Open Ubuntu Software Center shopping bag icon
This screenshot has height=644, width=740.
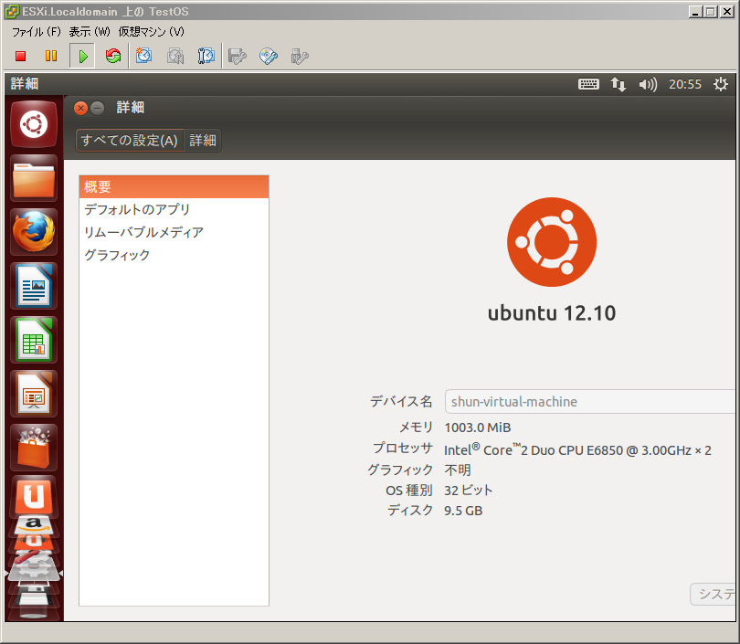[x=34, y=448]
